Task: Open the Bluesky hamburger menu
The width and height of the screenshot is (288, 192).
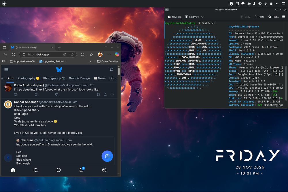Action: click(6, 70)
